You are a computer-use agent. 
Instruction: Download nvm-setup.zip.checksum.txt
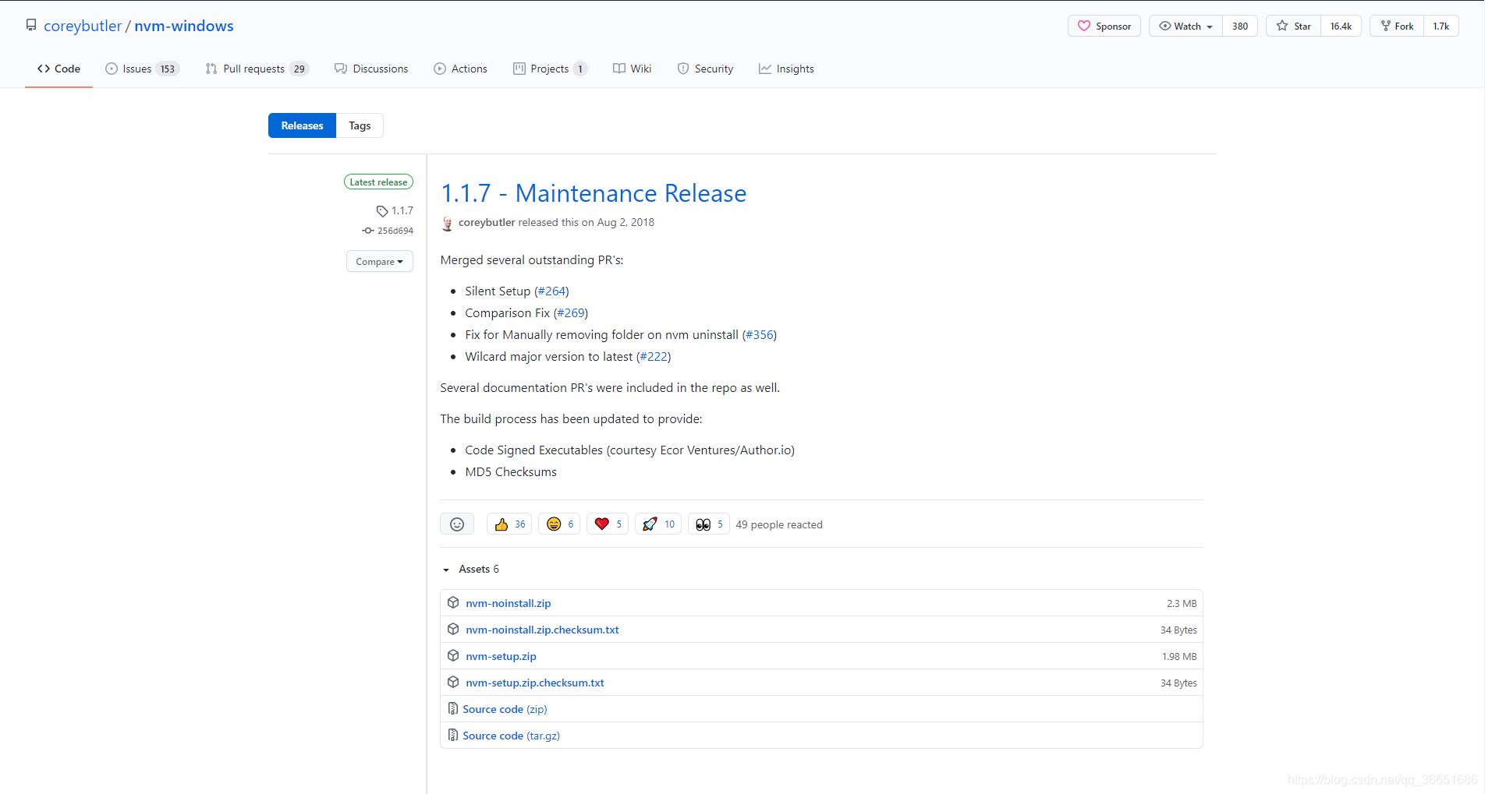point(535,683)
